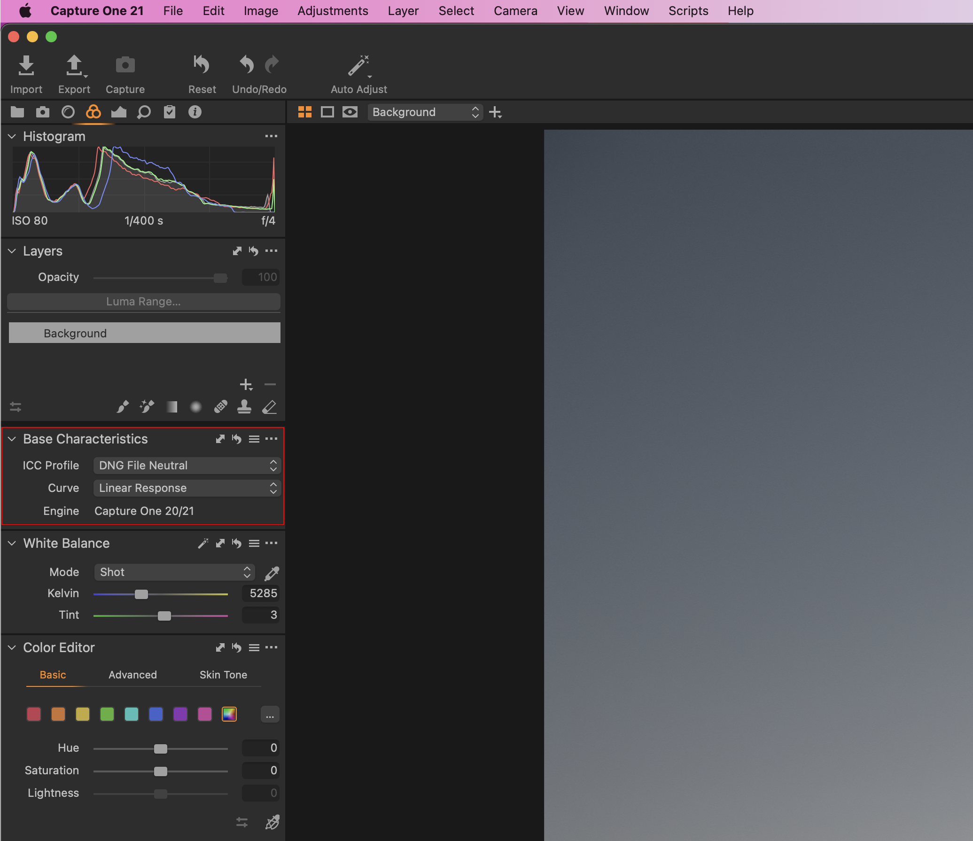Collapse the White Balance panel

tap(12, 544)
